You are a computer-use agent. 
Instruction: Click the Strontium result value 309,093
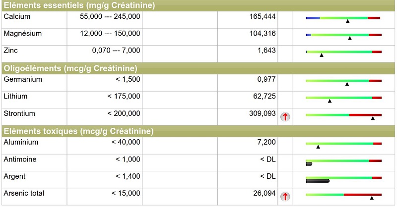(x=262, y=113)
